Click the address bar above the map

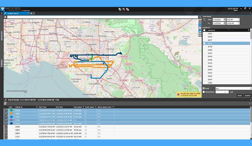point(102,17)
